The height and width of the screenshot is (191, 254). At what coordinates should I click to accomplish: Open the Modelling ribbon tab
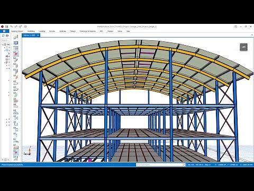(x=31, y=31)
